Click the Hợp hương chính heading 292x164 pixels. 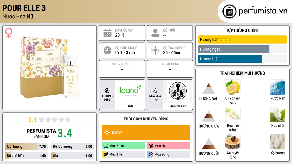point(242,30)
